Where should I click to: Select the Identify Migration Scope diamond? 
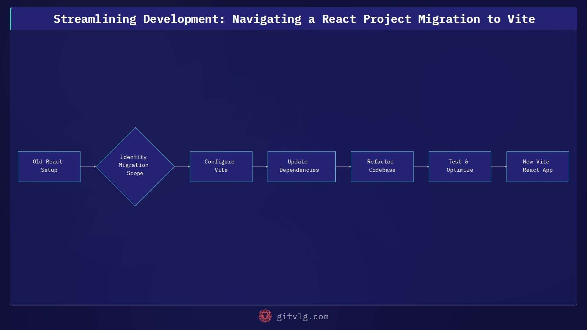coord(135,167)
